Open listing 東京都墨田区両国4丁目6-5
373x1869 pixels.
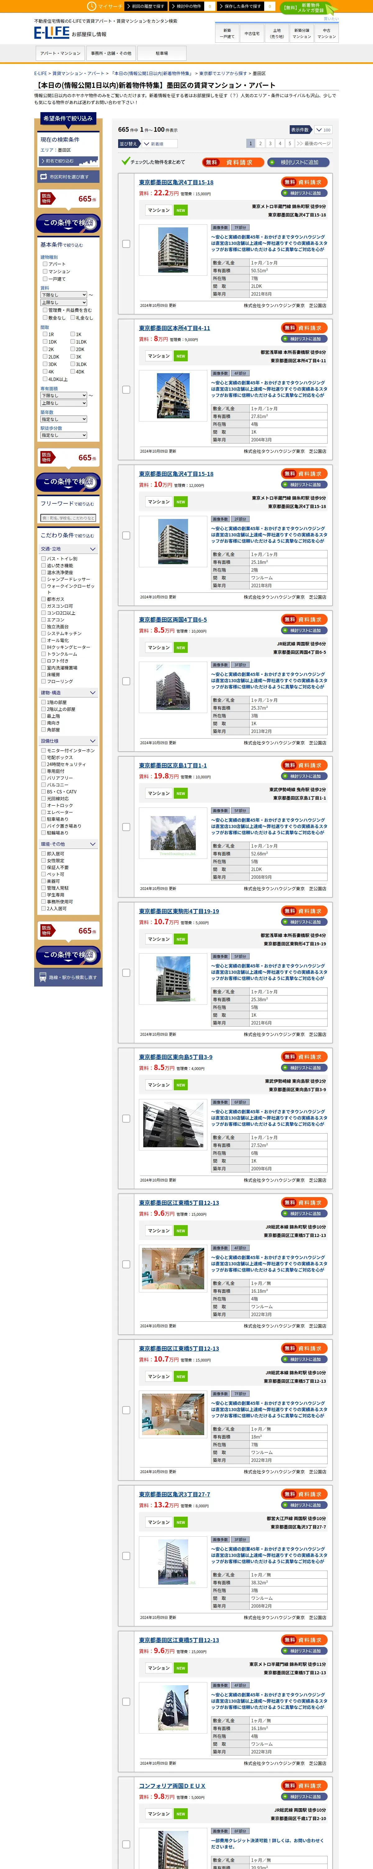pyautogui.click(x=173, y=620)
